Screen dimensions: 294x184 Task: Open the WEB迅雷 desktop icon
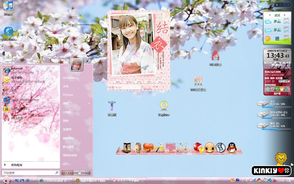coord(215,58)
